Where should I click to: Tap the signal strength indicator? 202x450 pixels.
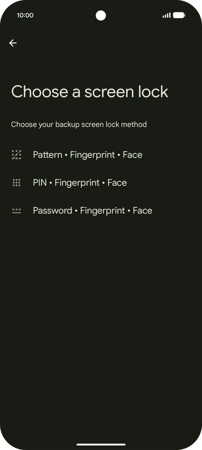point(166,15)
